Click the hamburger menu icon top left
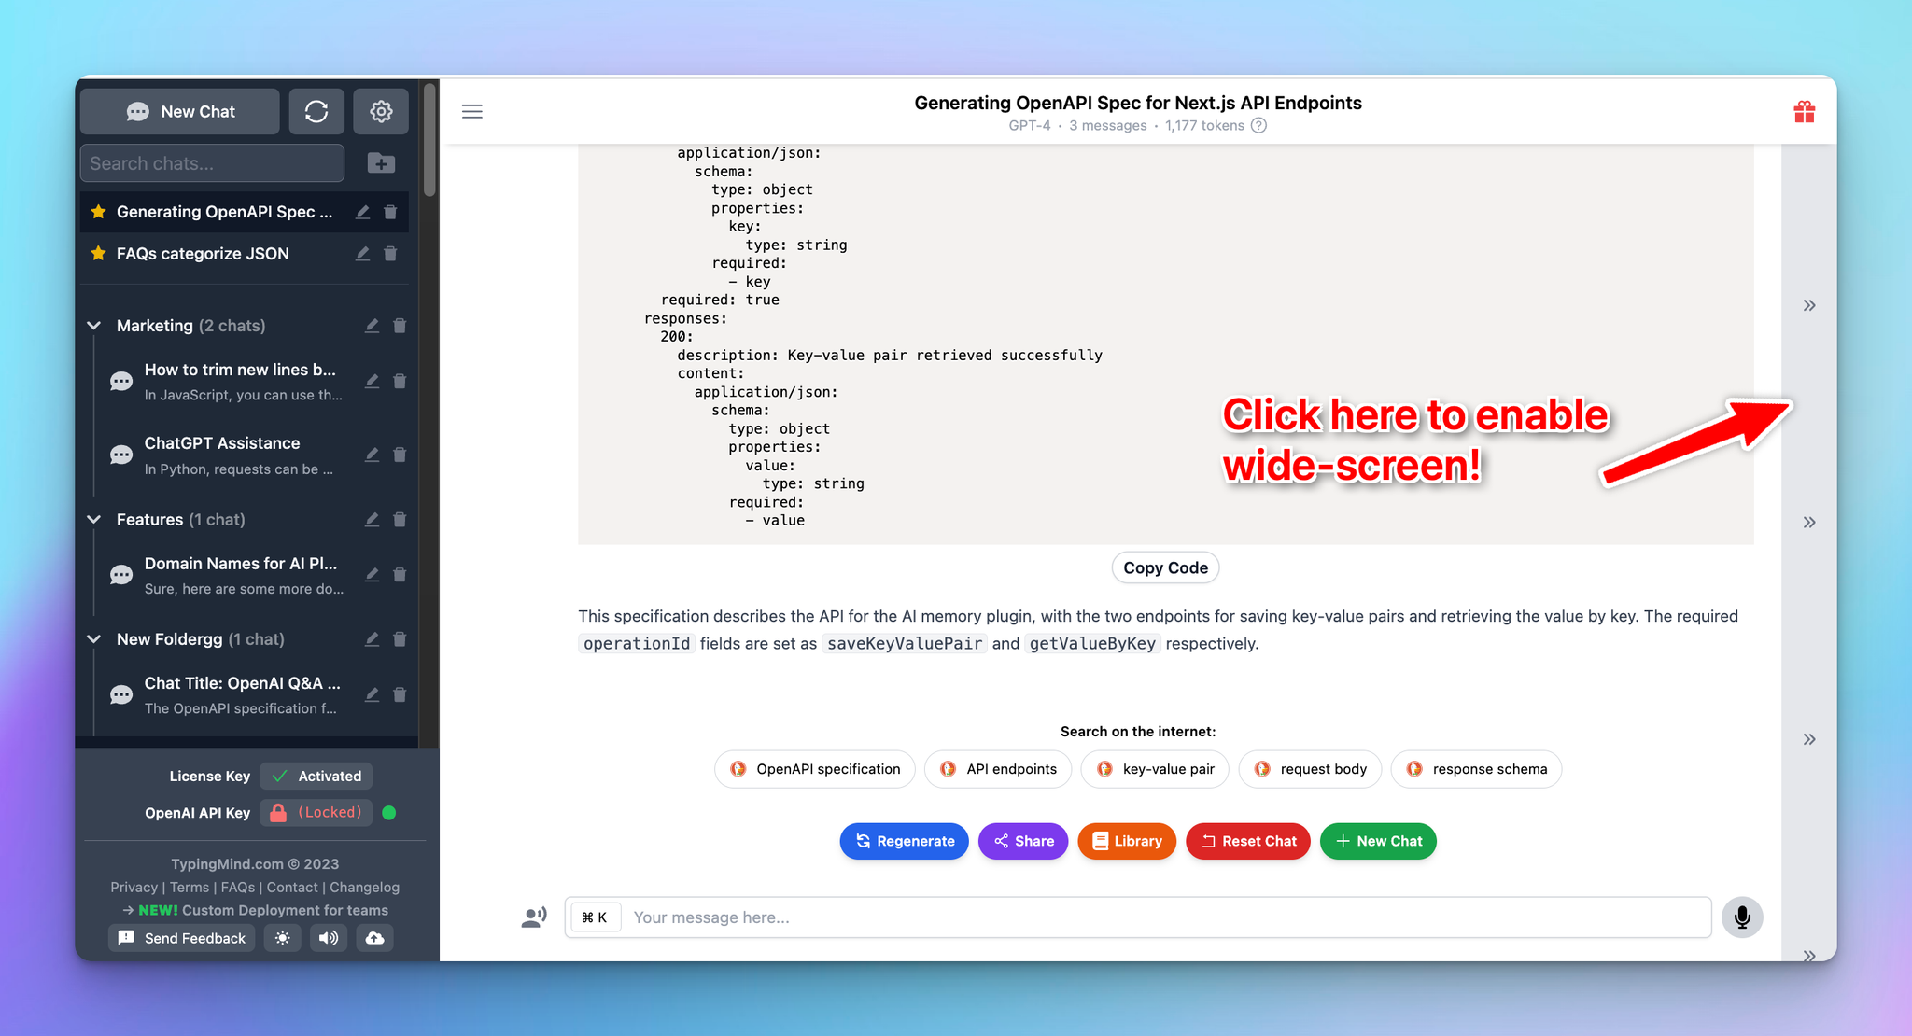Image resolution: width=1912 pixels, height=1036 pixels. click(x=472, y=112)
